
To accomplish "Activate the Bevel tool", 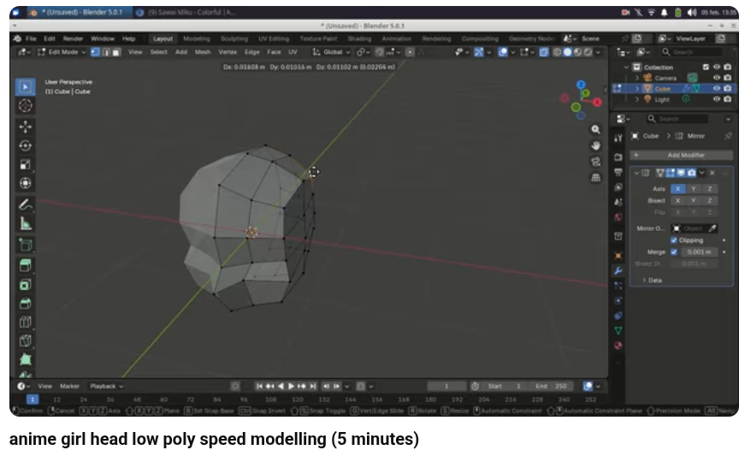I will 26,303.
